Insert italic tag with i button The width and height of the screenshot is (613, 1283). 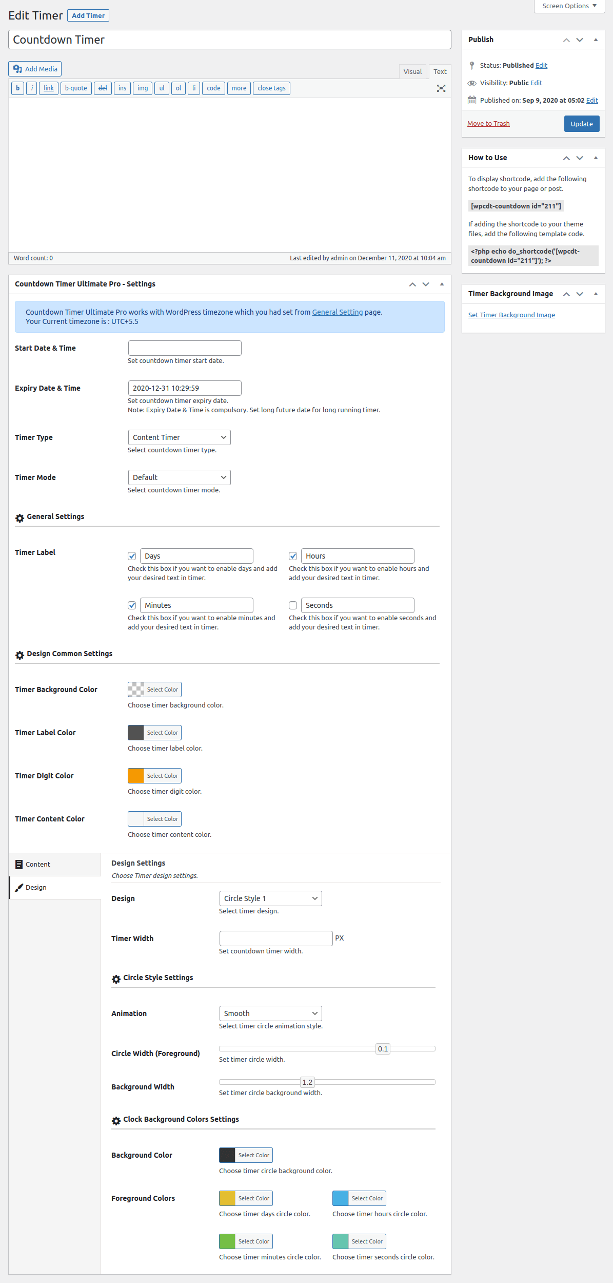pos(32,88)
